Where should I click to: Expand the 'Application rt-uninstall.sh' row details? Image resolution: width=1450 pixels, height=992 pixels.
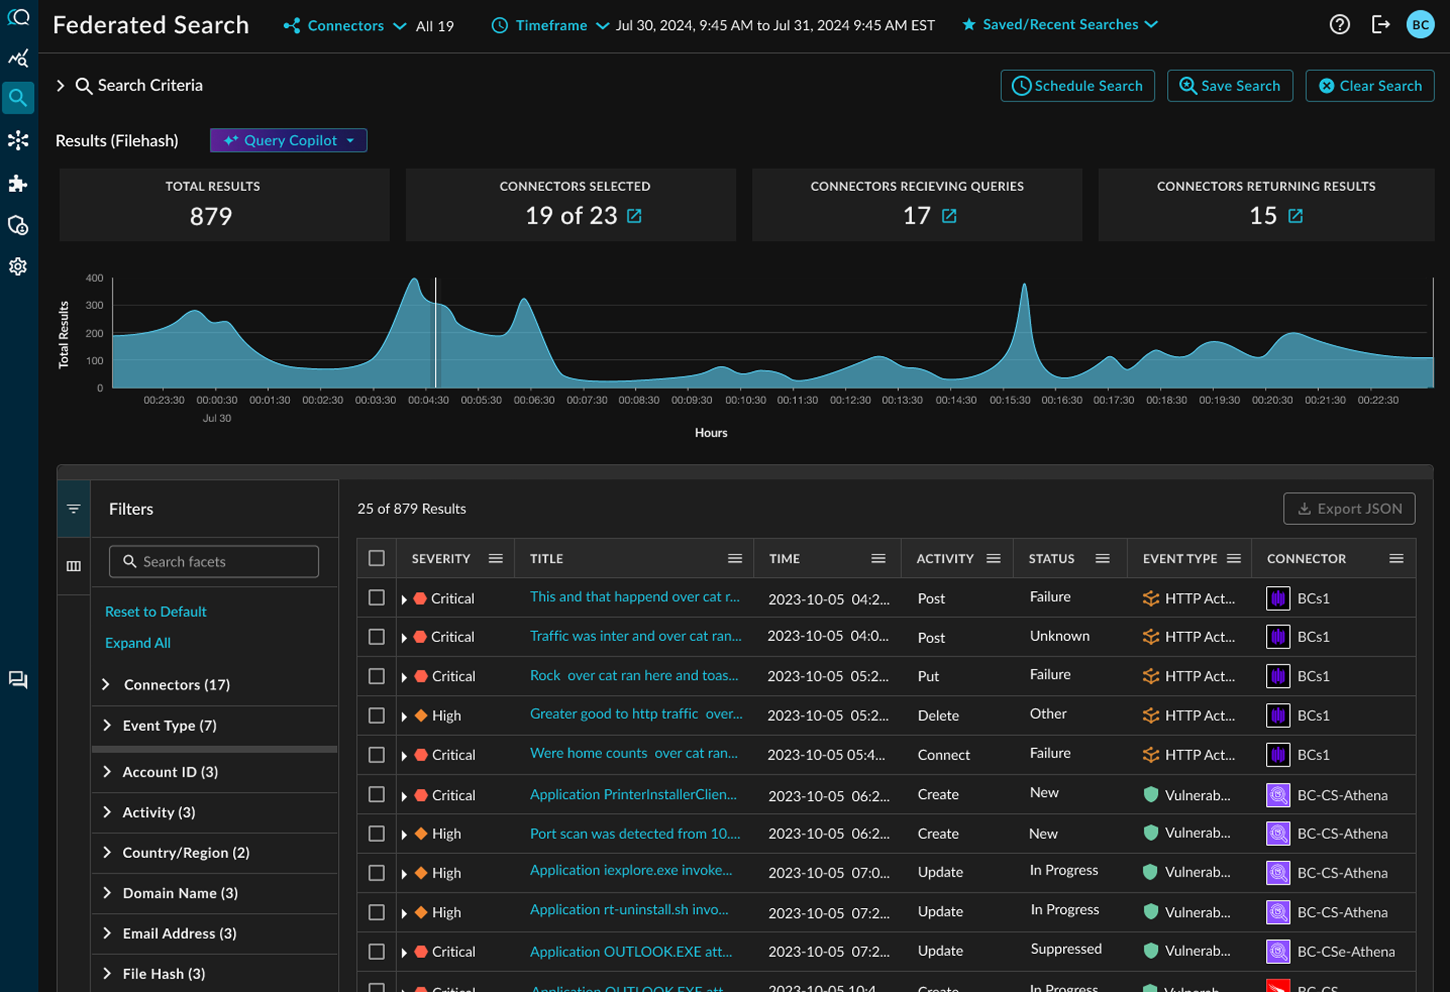404,913
